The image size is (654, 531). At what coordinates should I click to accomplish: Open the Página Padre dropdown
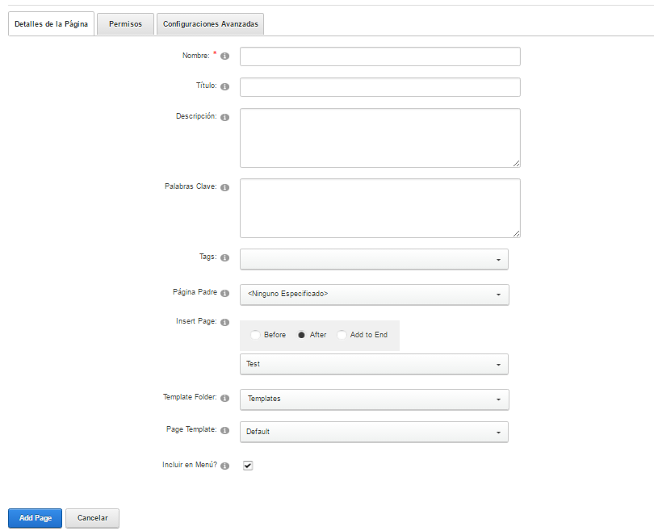(x=375, y=295)
